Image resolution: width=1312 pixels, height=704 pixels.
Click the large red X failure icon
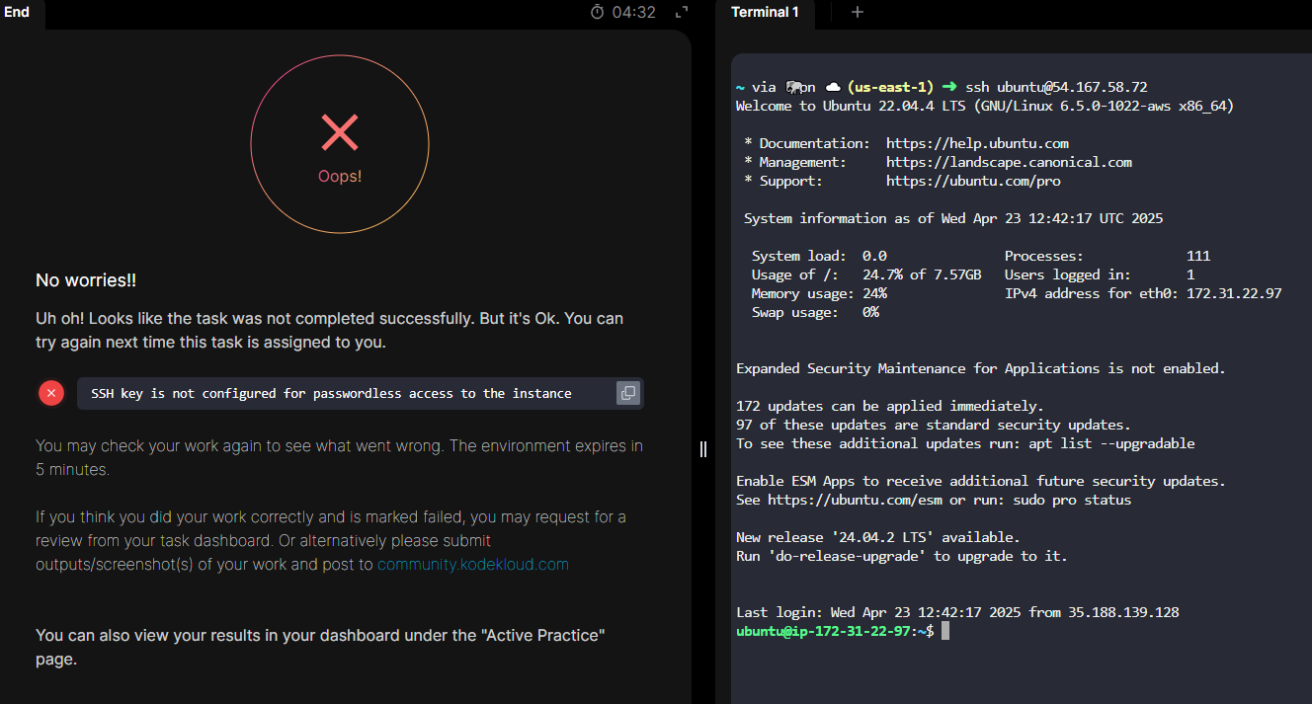pyautogui.click(x=340, y=132)
